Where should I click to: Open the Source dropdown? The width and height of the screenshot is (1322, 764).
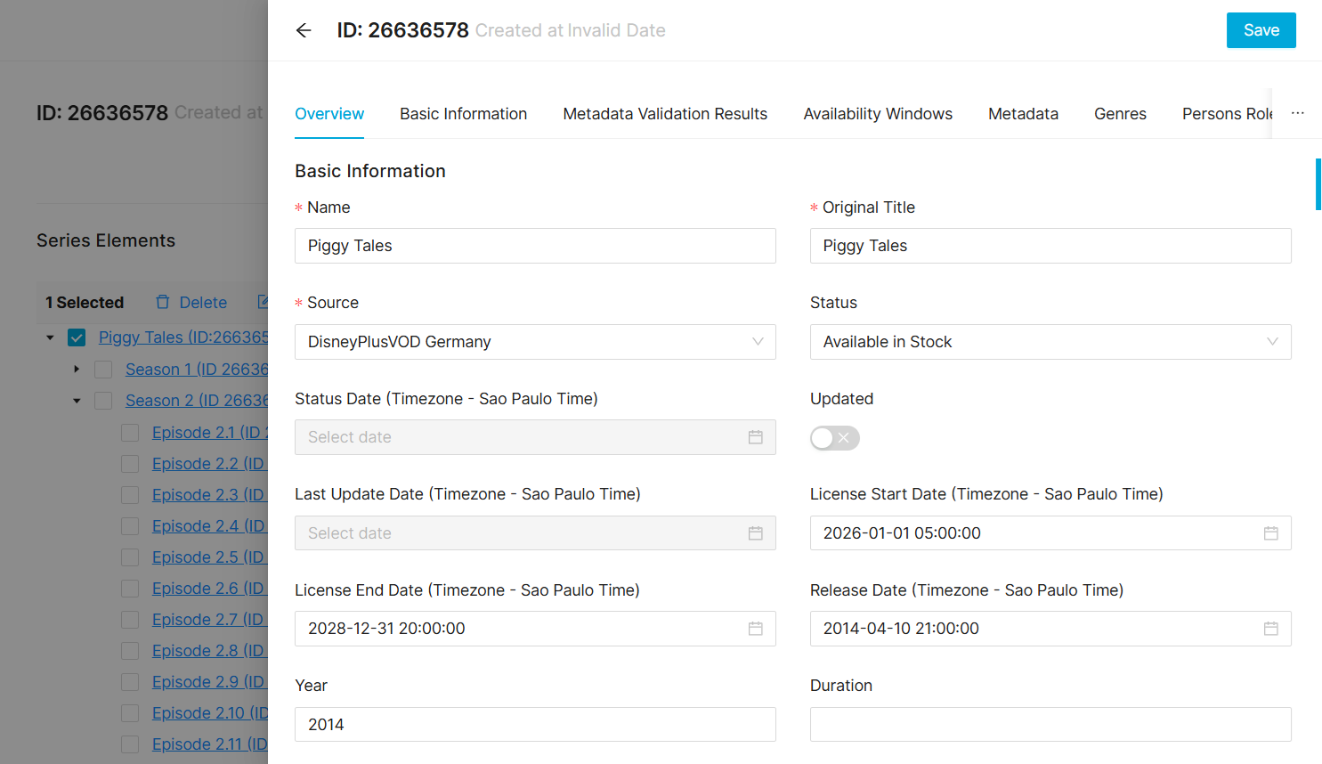(534, 342)
